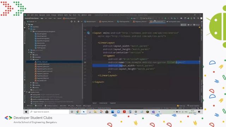Open the Terminal tool window button
226x127 pixels.
click(38, 106)
